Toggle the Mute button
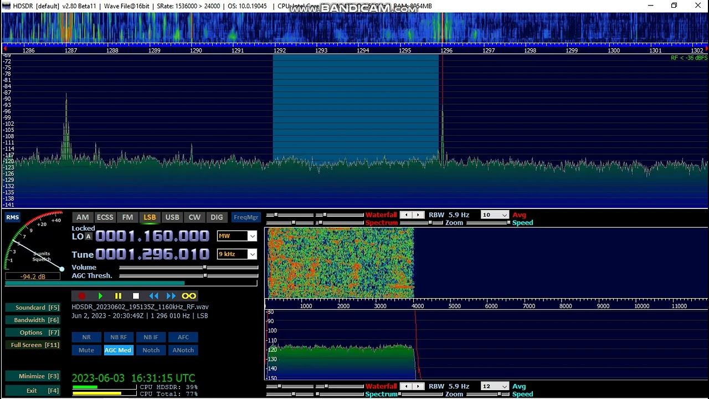 (x=86, y=350)
